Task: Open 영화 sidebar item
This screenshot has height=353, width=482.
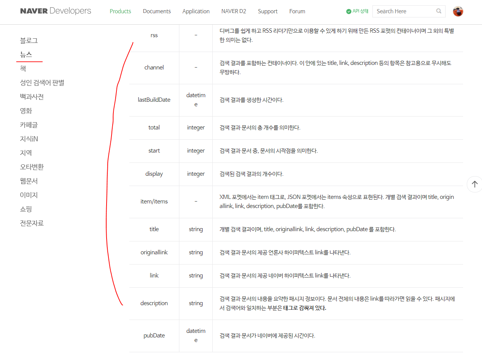Action: (26, 111)
